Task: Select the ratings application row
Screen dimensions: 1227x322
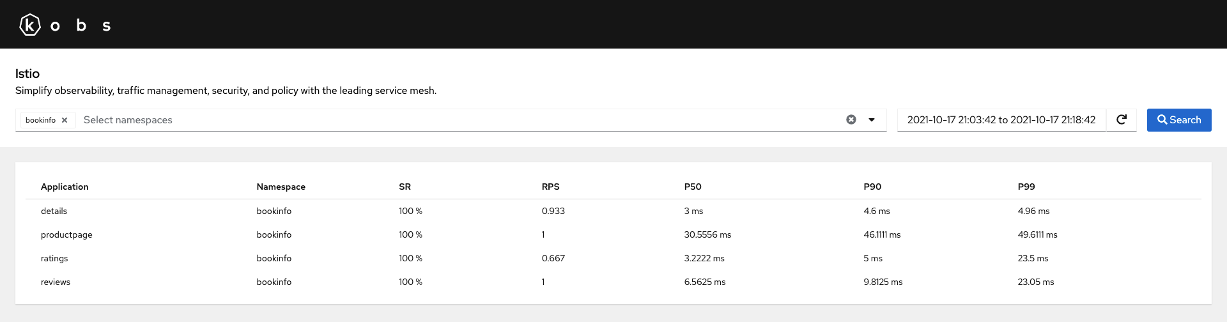Action: coord(613,258)
